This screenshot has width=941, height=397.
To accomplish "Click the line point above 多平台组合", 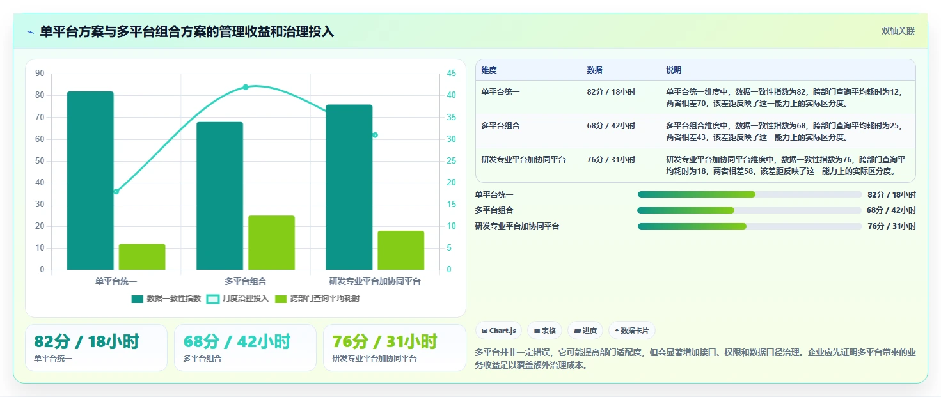I will coord(246,87).
